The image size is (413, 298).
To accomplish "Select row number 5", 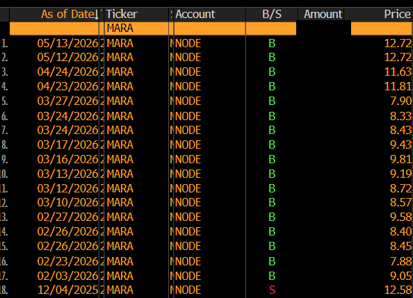I will [4, 101].
